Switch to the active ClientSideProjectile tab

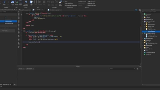(39, 10)
